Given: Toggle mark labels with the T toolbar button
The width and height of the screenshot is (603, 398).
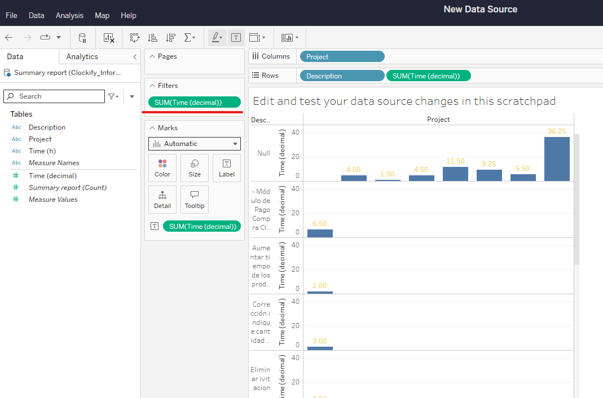Looking at the screenshot, I should (x=236, y=37).
